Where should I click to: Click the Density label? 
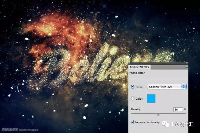pyautogui.click(x=136, y=110)
